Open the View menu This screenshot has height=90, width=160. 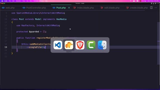[24, 1]
